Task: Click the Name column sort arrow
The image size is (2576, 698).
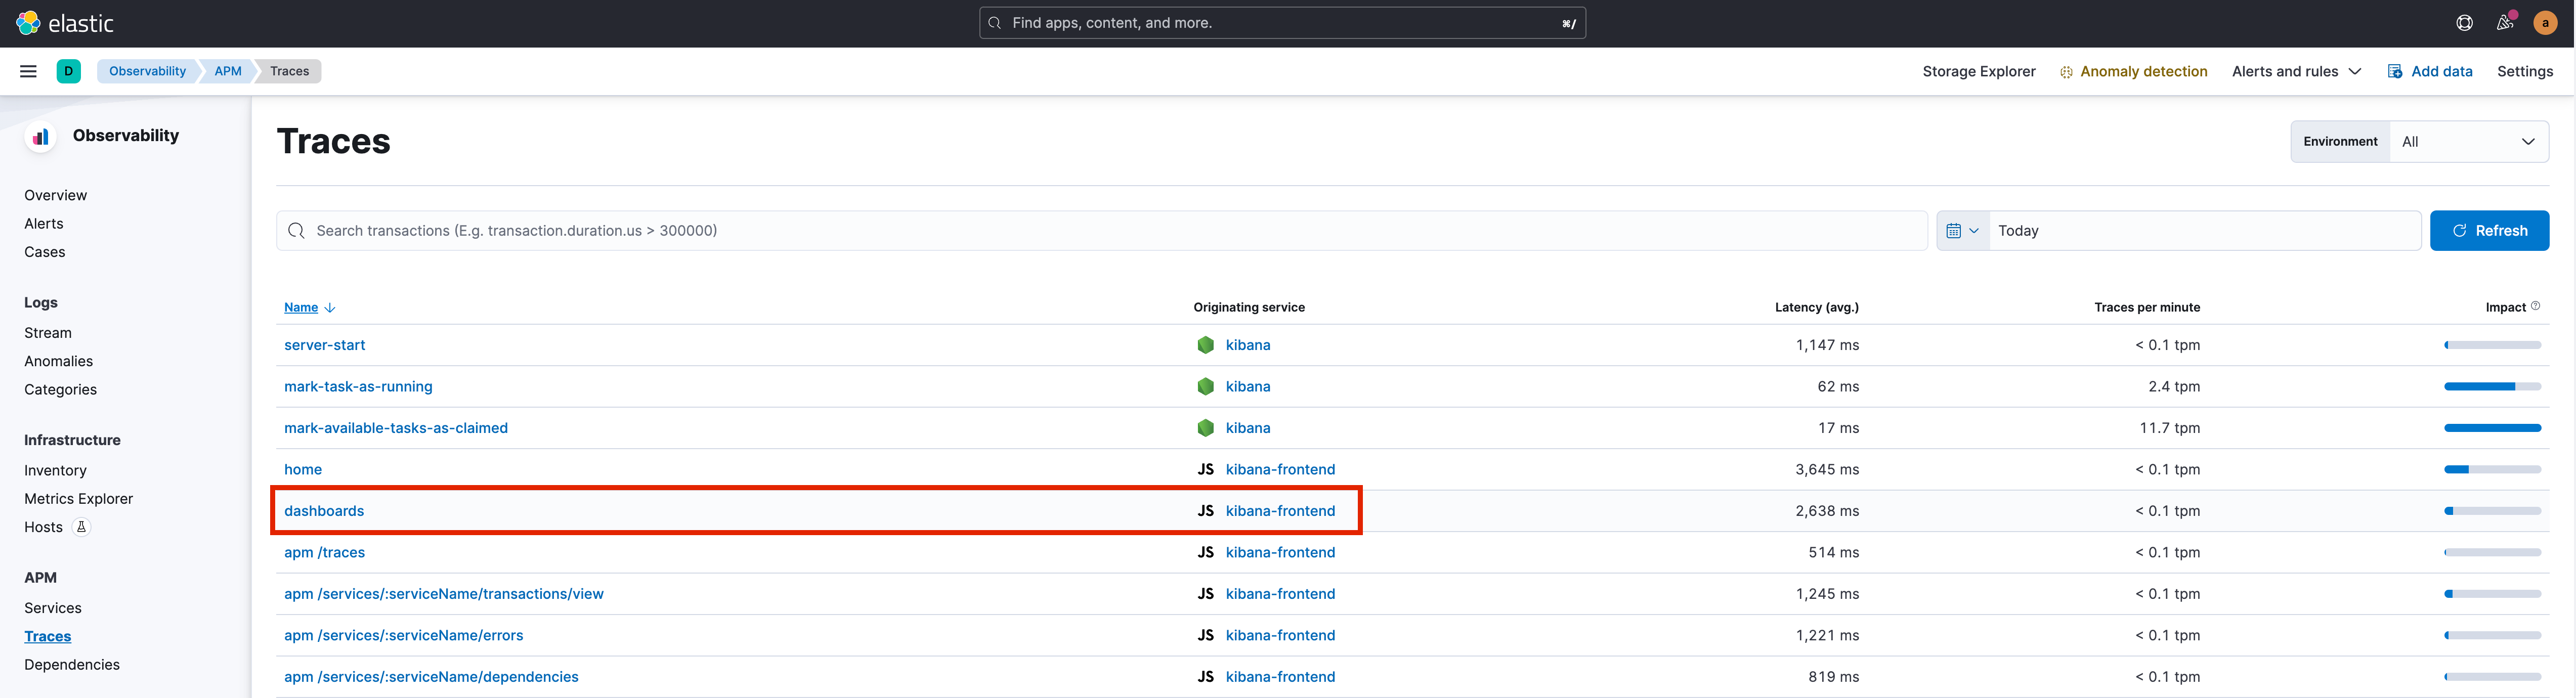Action: [328, 307]
